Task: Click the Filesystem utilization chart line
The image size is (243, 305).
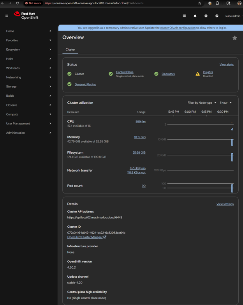Action: [200, 155]
